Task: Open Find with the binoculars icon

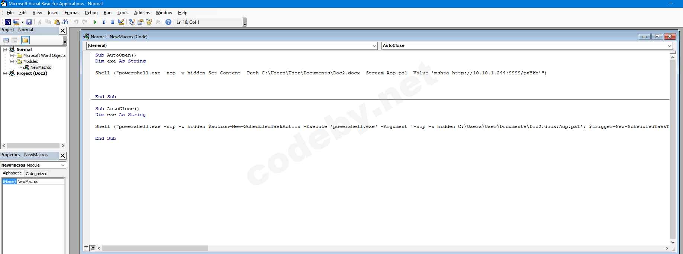Action: (65, 22)
